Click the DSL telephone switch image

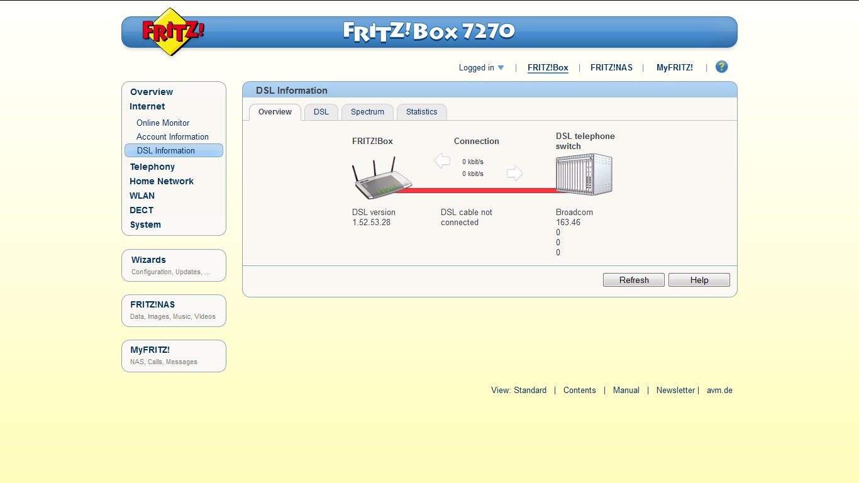(584, 175)
